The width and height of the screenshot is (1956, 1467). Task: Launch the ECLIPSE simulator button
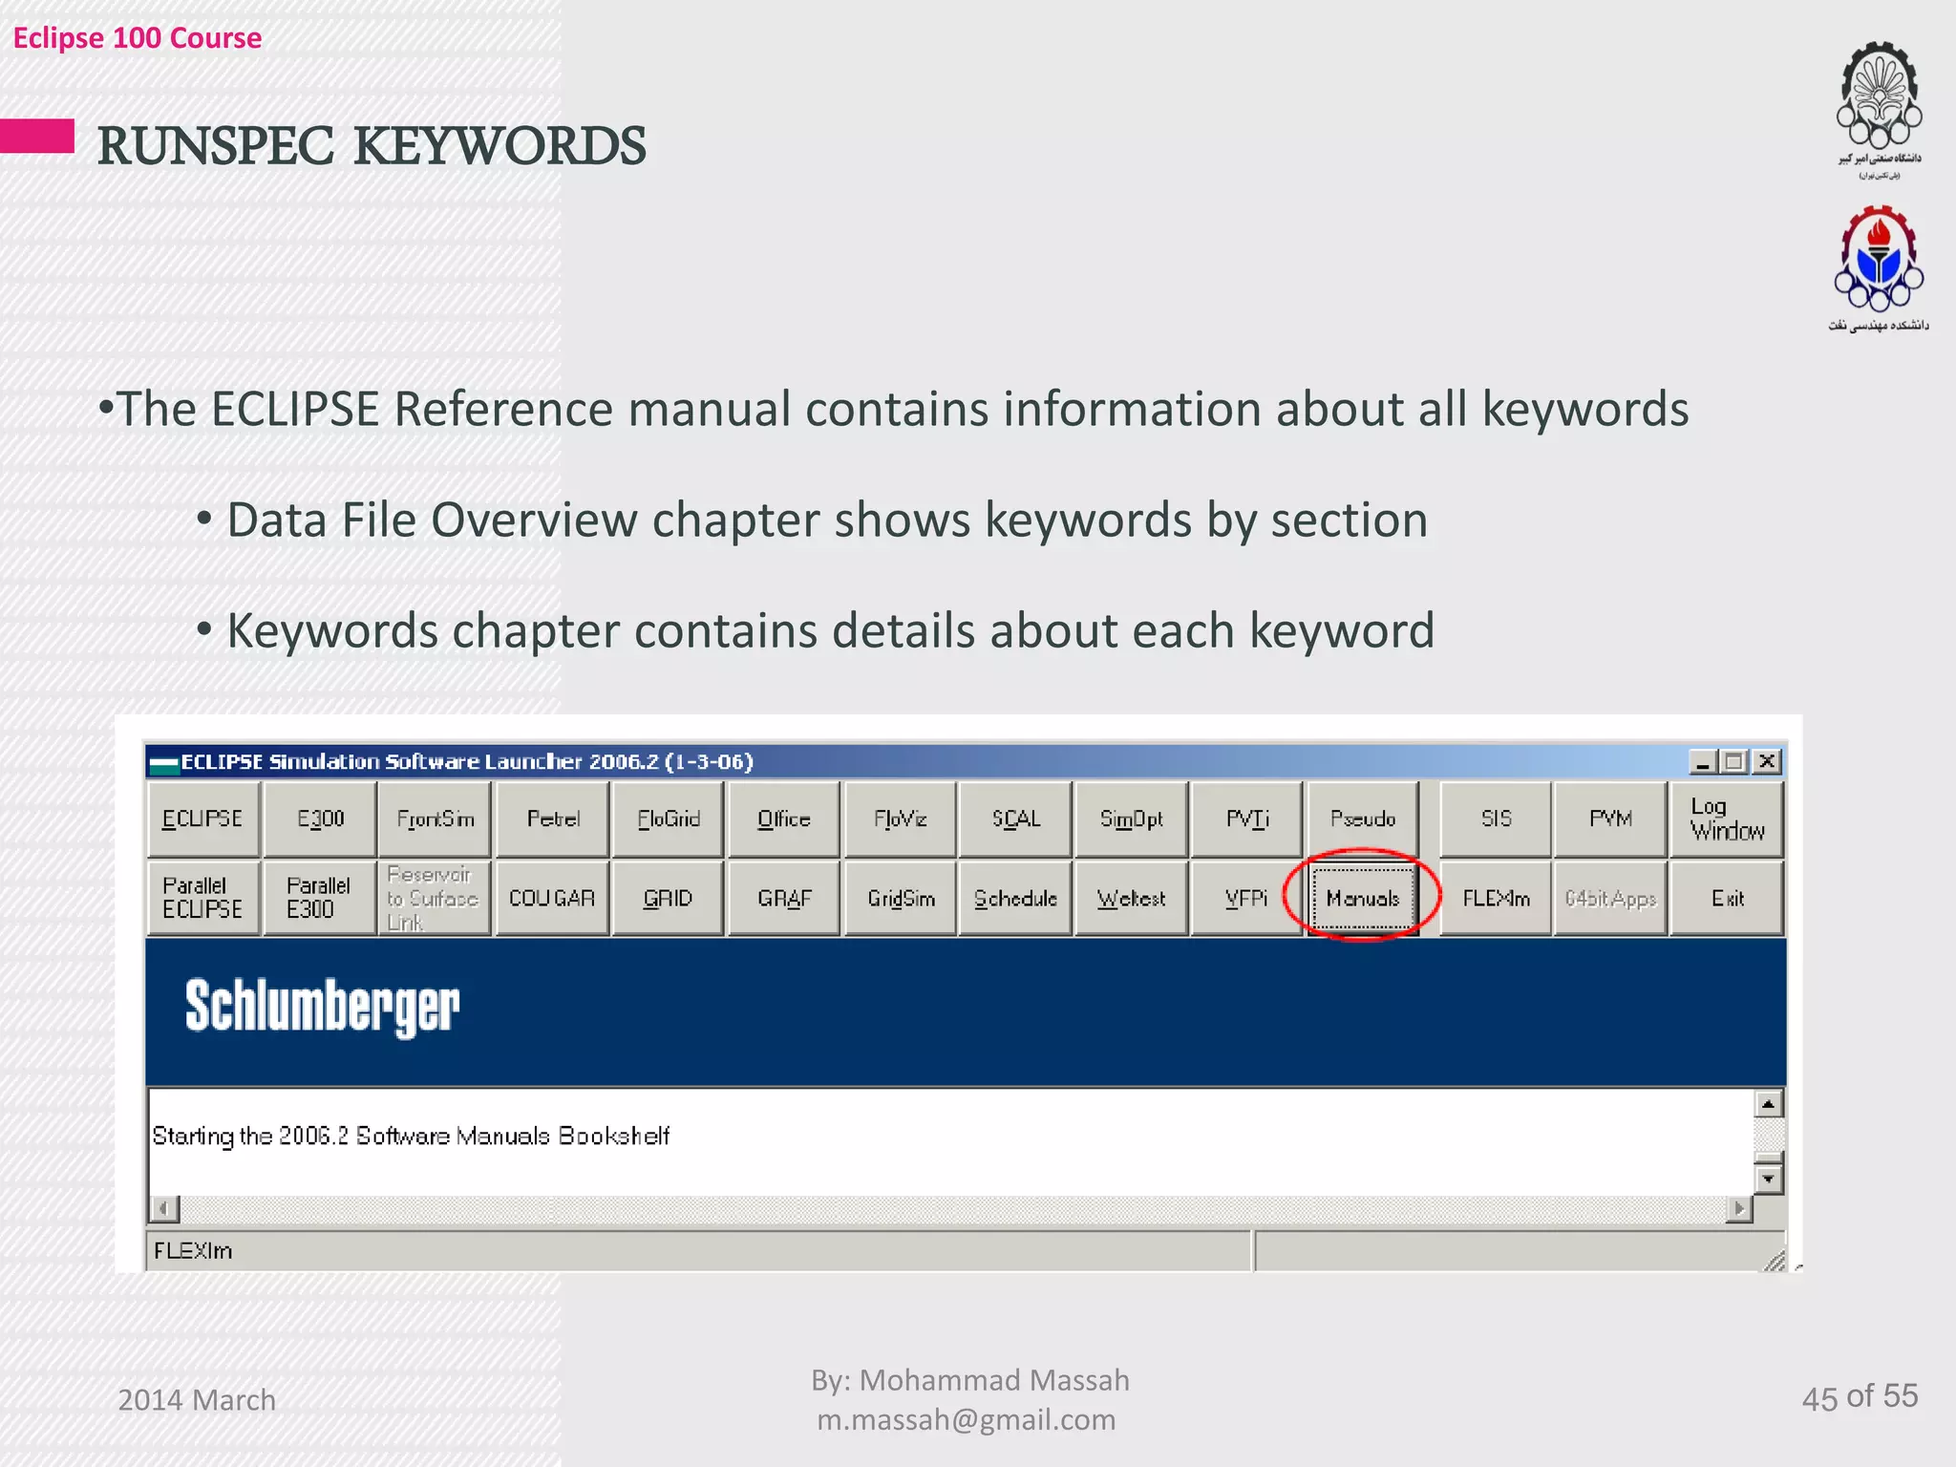coord(202,819)
